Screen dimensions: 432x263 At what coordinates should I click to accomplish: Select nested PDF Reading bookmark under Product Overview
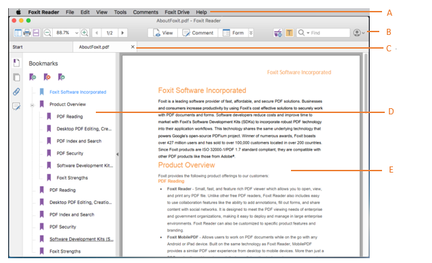(70, 116)
